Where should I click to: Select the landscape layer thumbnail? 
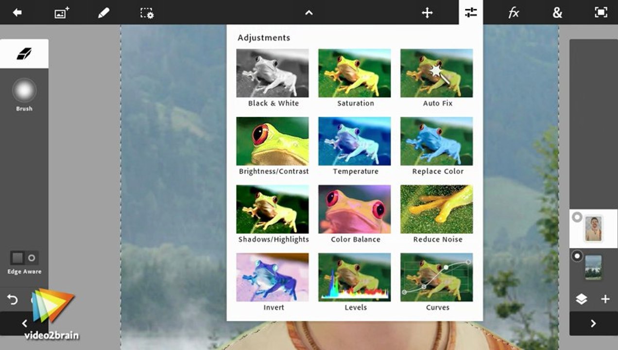(593, 267)
